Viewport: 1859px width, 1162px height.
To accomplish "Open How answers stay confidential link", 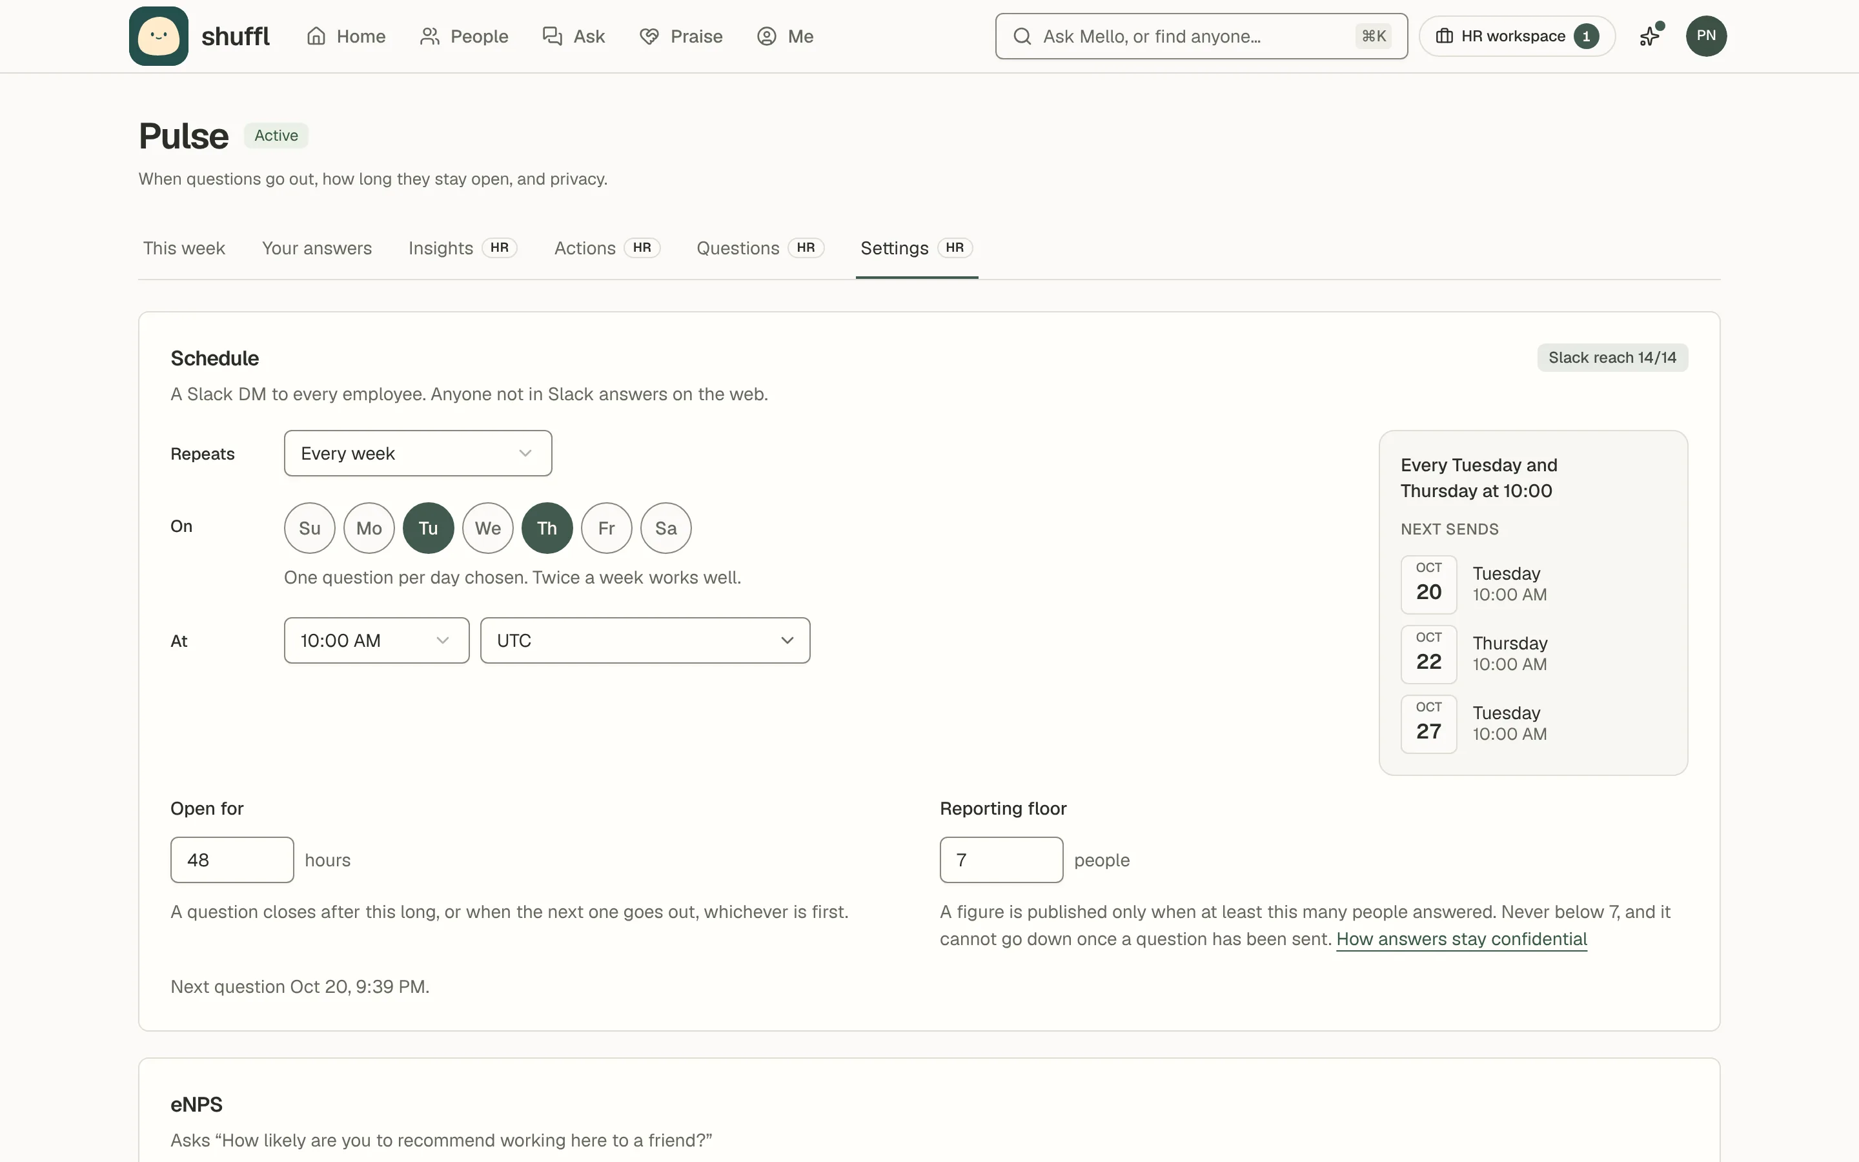I will pyautogui.click(x=1461, y=939).
